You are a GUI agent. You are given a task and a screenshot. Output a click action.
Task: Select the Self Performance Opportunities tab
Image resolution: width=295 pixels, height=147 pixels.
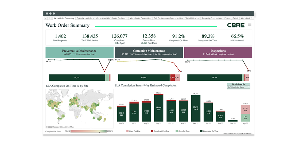click(x=168, y=18)
